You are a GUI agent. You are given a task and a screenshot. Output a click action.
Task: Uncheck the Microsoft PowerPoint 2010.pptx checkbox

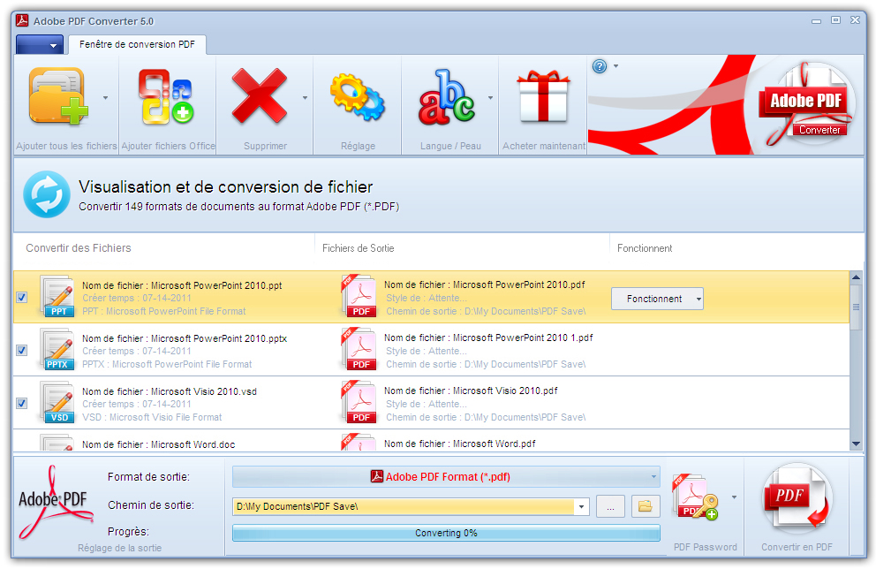pos(22,351)
